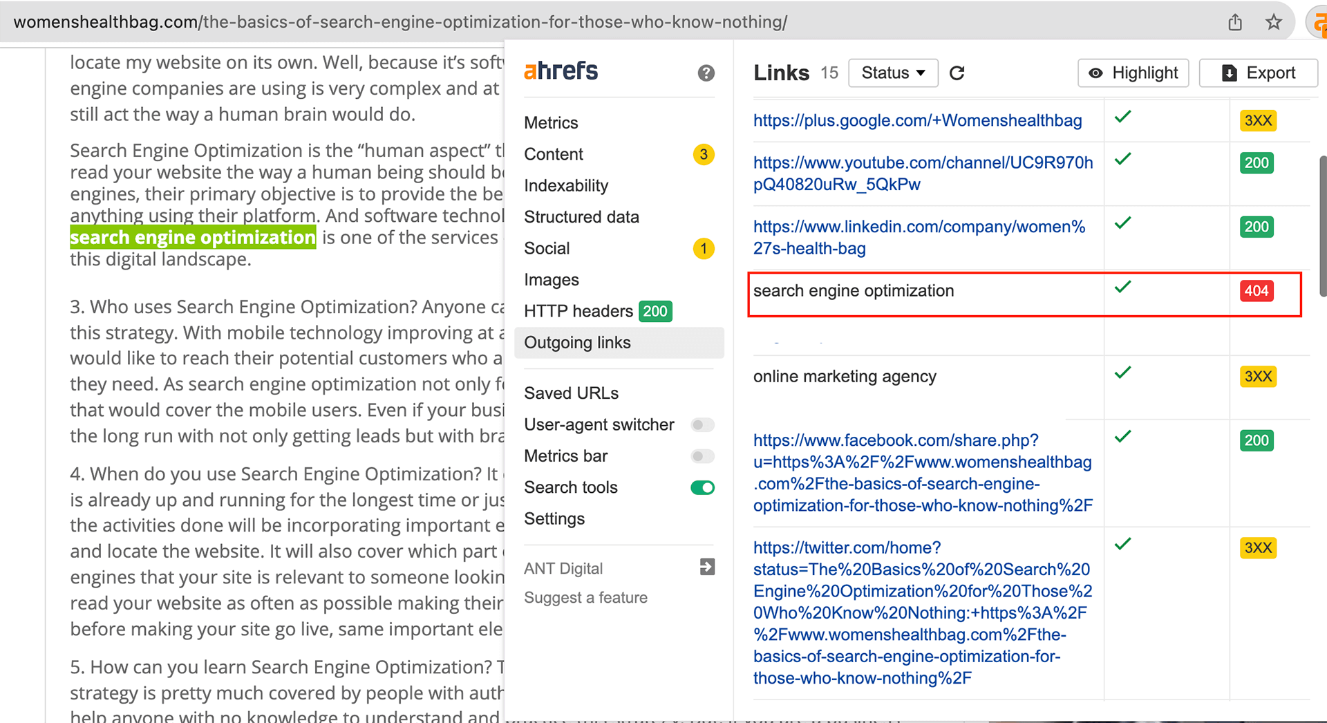Open the twitter.com/home status link
The height and width of the screenshot is (723, 1327).
[923, 612]
